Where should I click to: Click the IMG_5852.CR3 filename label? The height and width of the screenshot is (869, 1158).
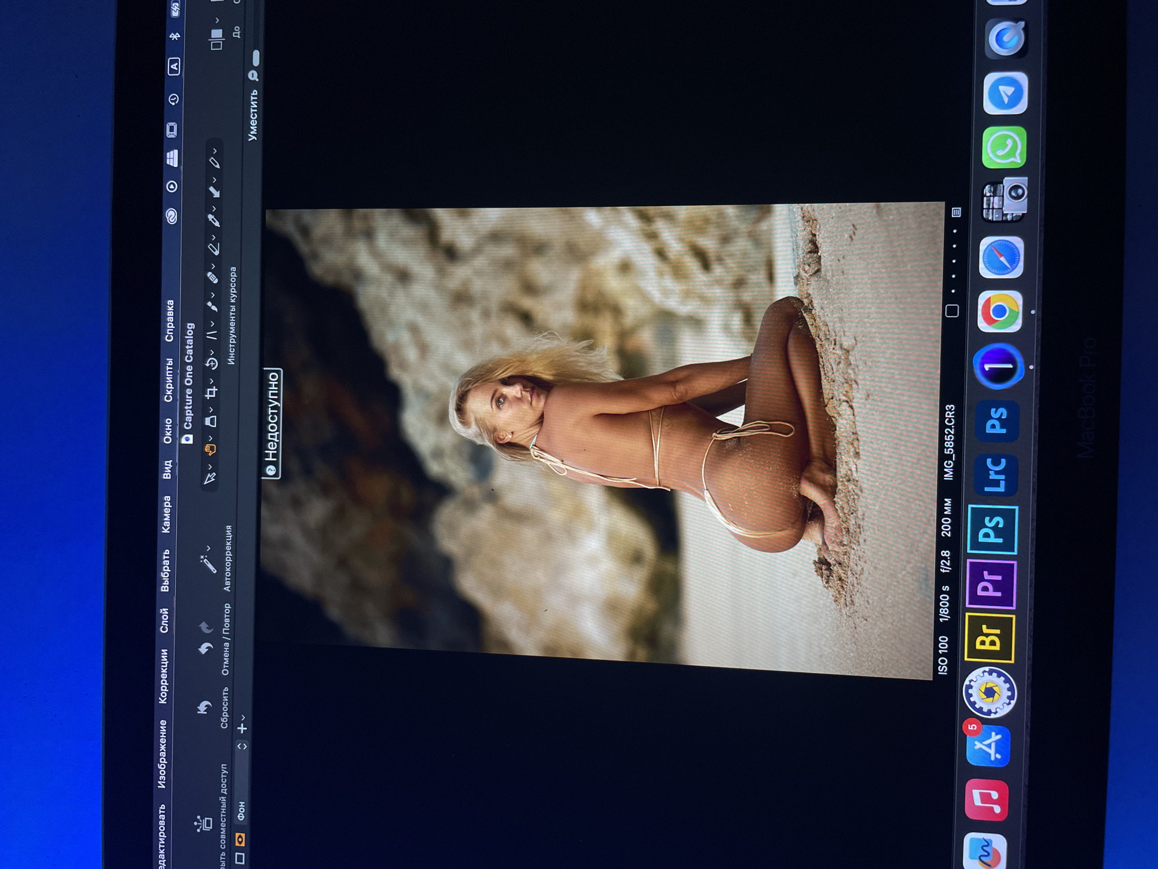click(950, 442)
